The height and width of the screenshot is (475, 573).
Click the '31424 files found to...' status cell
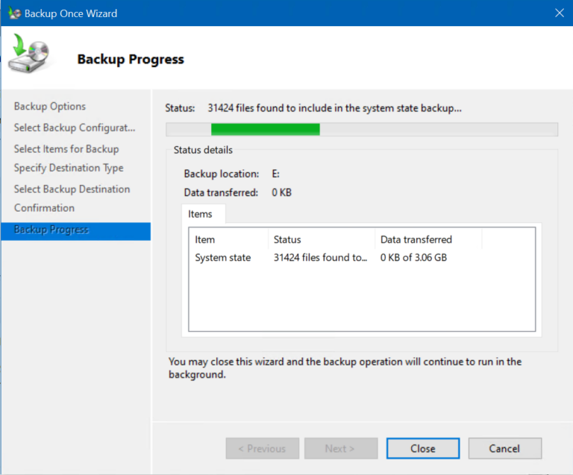coord(320,257)
